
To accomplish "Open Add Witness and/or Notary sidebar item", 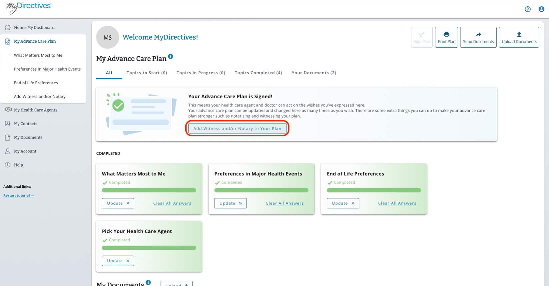I will pyautogui.click(x=40, y=97).
